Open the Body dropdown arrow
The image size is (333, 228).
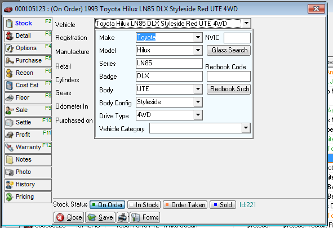pyautogui.click(x=198, y=90)
